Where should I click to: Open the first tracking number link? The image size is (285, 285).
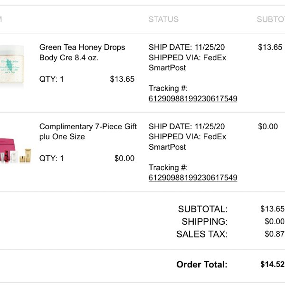[193, 98]
